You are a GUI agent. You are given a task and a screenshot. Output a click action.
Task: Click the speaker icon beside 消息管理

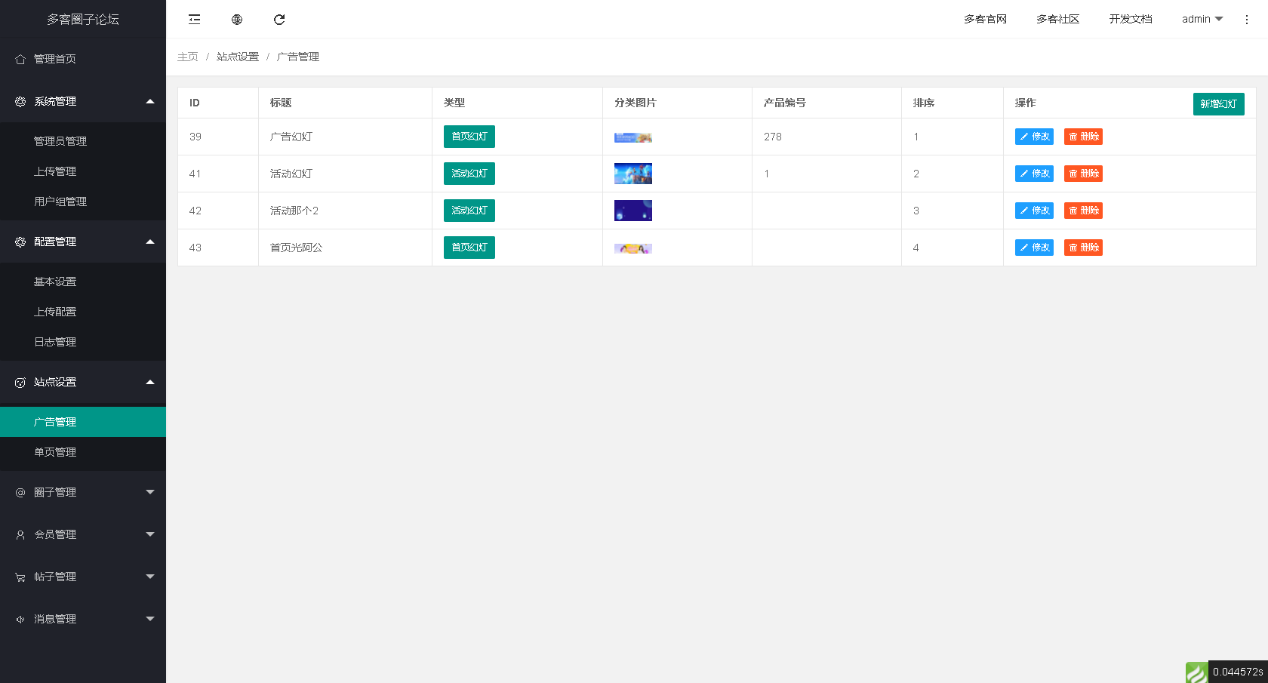click(x=20, y=619)
